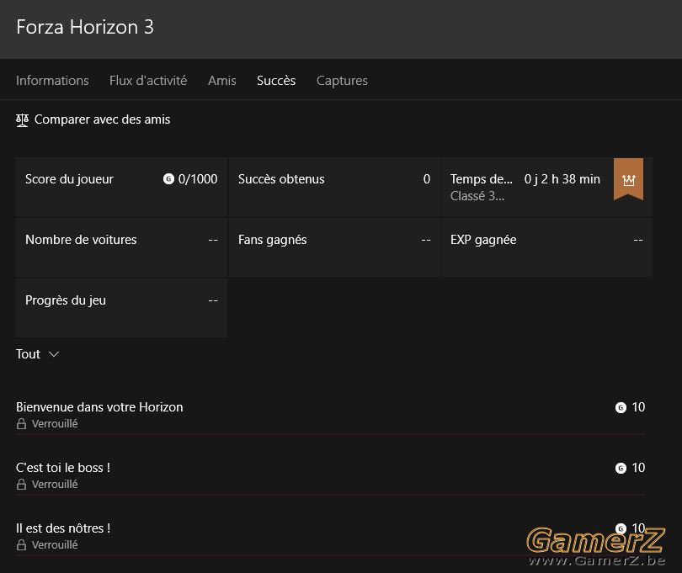Open the Amis tab
This screenshot has height=573, width=682.
pos(221,81)
